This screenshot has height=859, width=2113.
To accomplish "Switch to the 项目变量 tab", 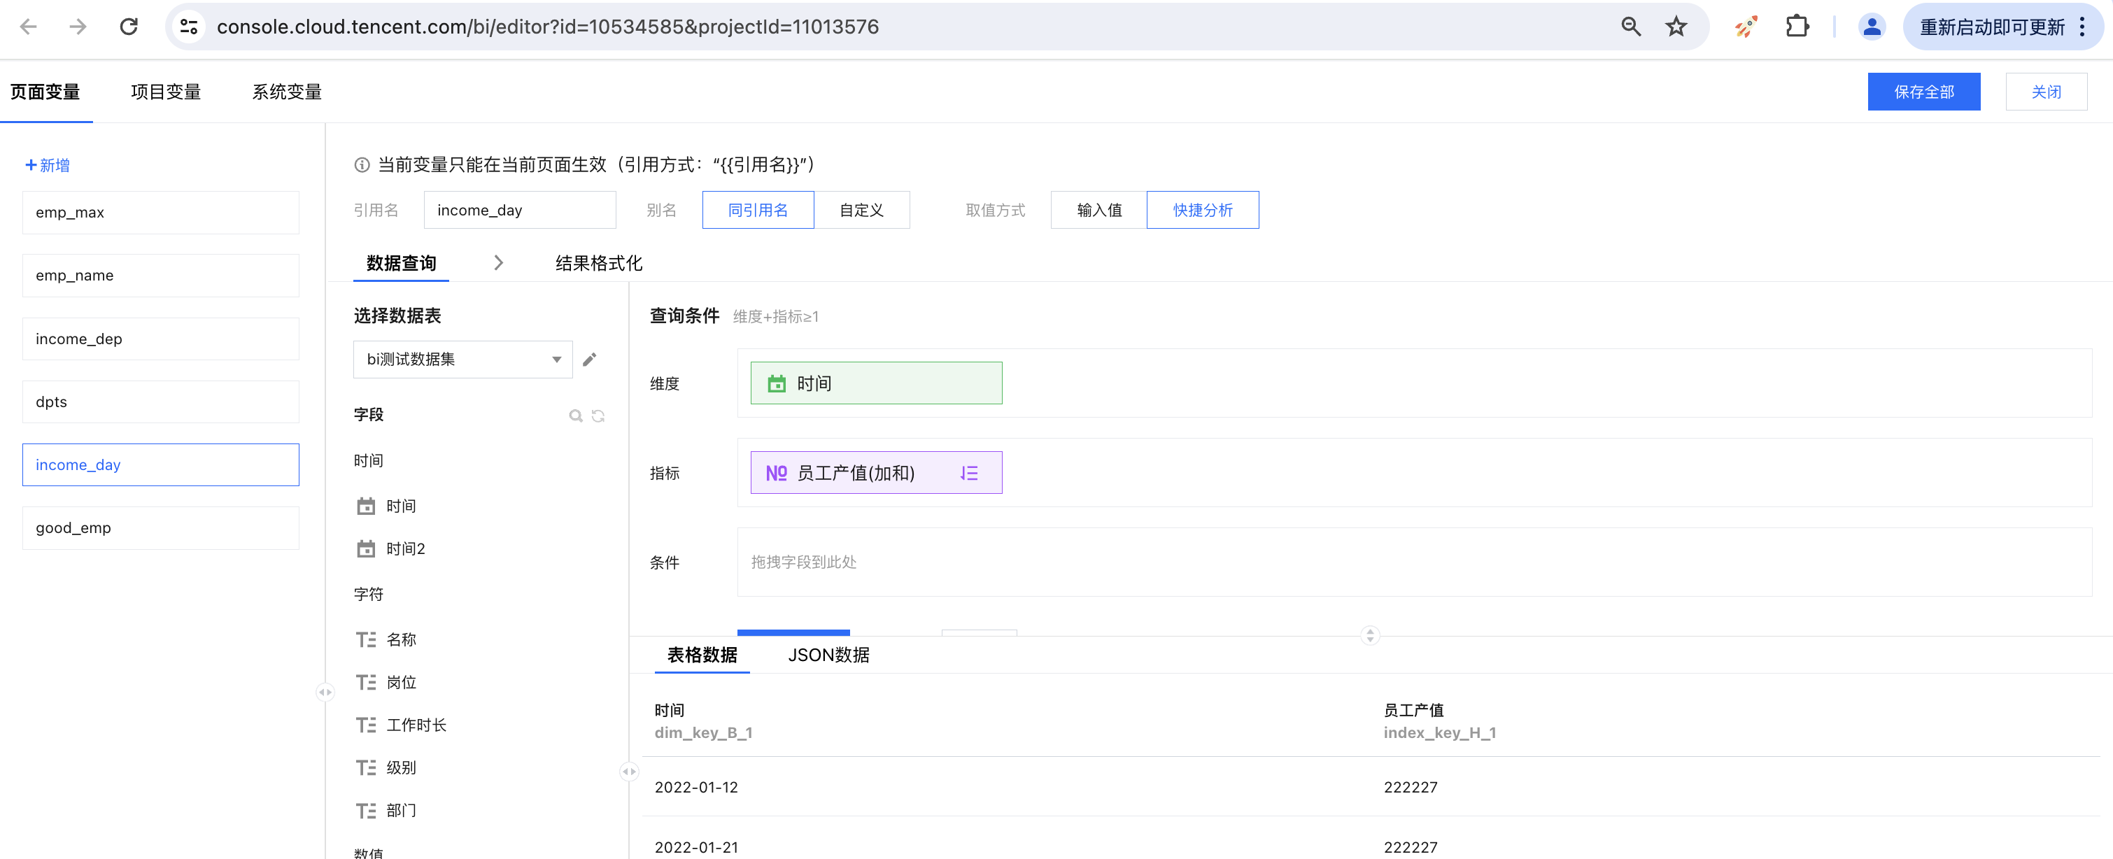I will (166, 92).
